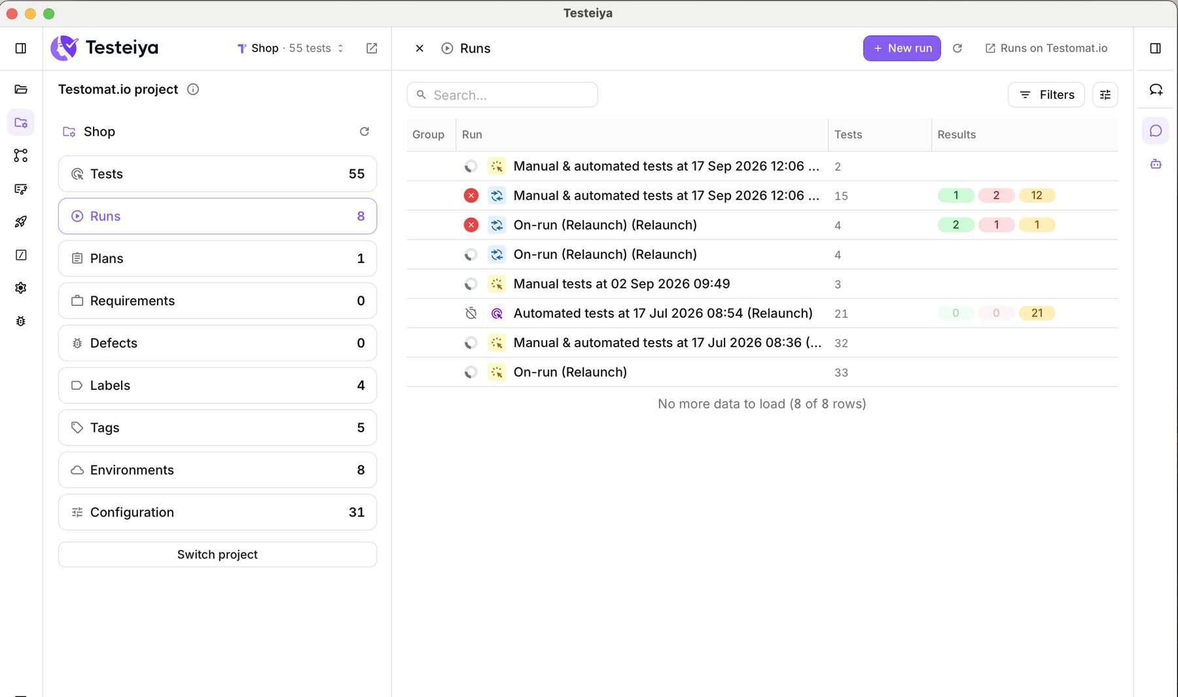
Task: Open the Tags section
Action: tap(217, 428)
